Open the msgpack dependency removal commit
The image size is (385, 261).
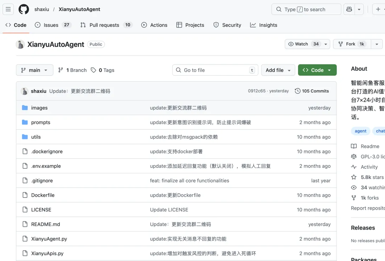pos(184,137)
